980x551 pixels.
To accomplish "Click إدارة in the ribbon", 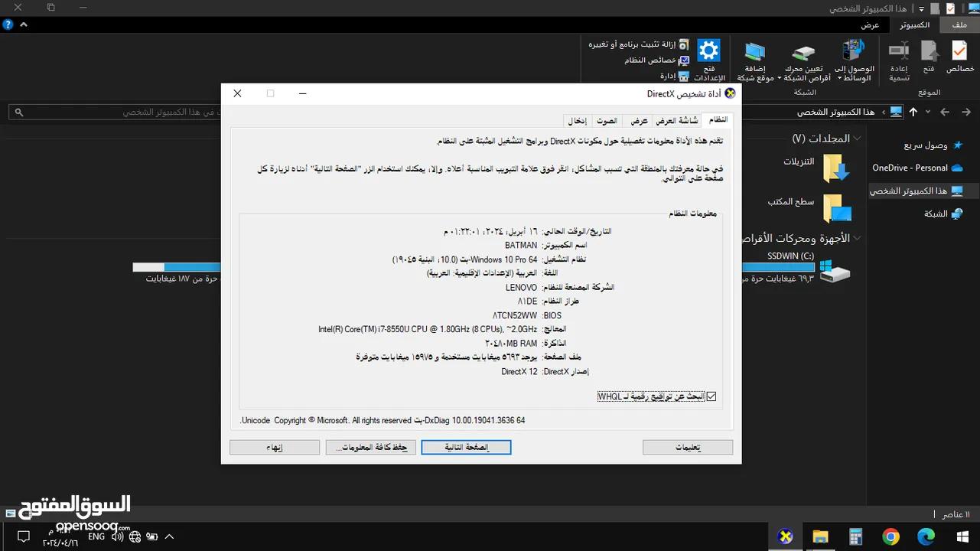I will pyautogui.click(x=675, y=76).
